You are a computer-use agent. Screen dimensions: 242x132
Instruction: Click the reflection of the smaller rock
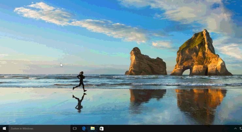[147, 96]
